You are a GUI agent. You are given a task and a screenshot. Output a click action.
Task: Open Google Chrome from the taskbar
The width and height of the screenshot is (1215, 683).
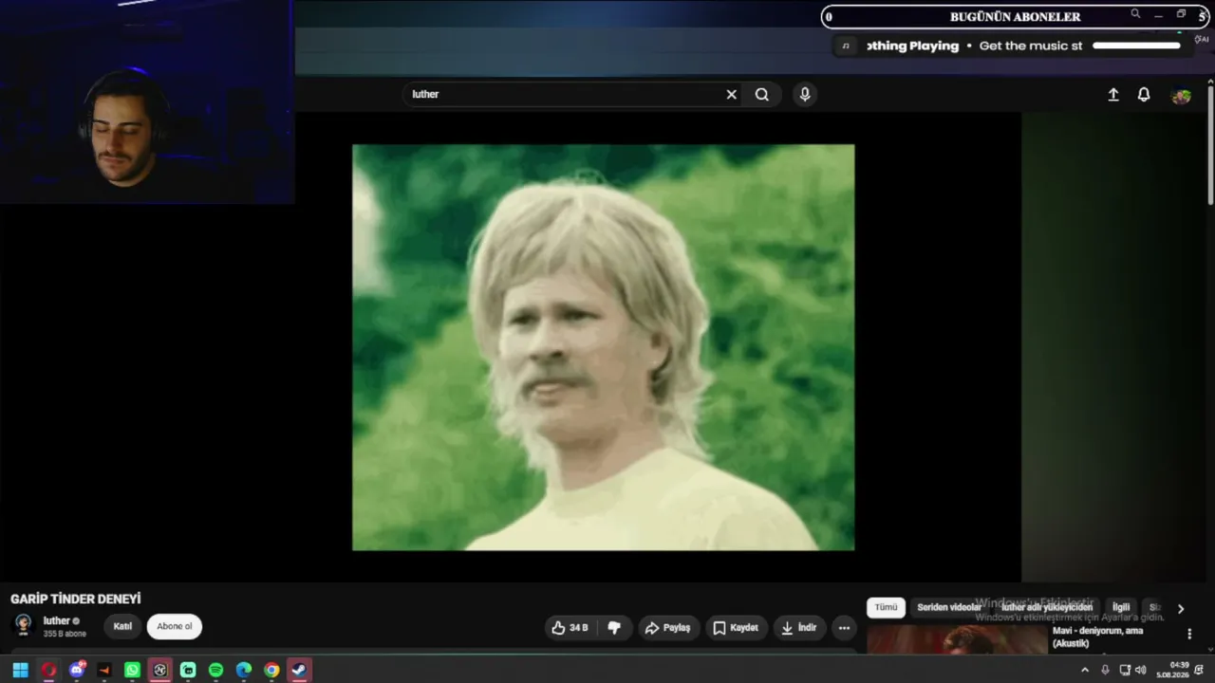pos(271,670)
